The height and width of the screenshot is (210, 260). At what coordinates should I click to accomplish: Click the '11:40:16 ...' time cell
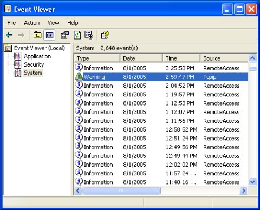pyautogui.click(x=181, y=182)
